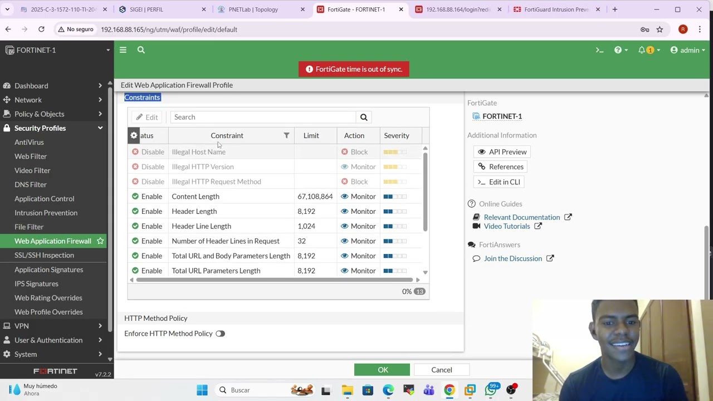Screen dimensions: 713x401
Task: Click severity bar of Content Length row
Action: (395, 197)
